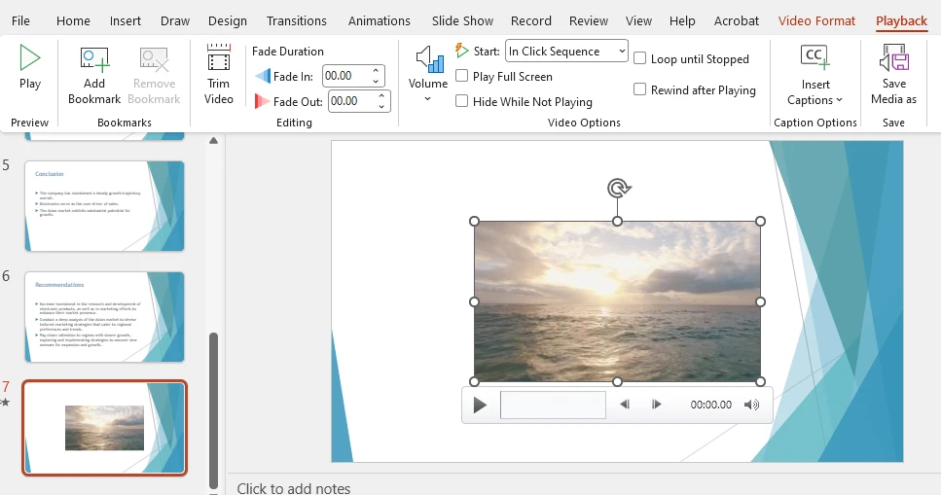
Task: Decrease Fade Out duration with down arrow
Action: [381, 107]
